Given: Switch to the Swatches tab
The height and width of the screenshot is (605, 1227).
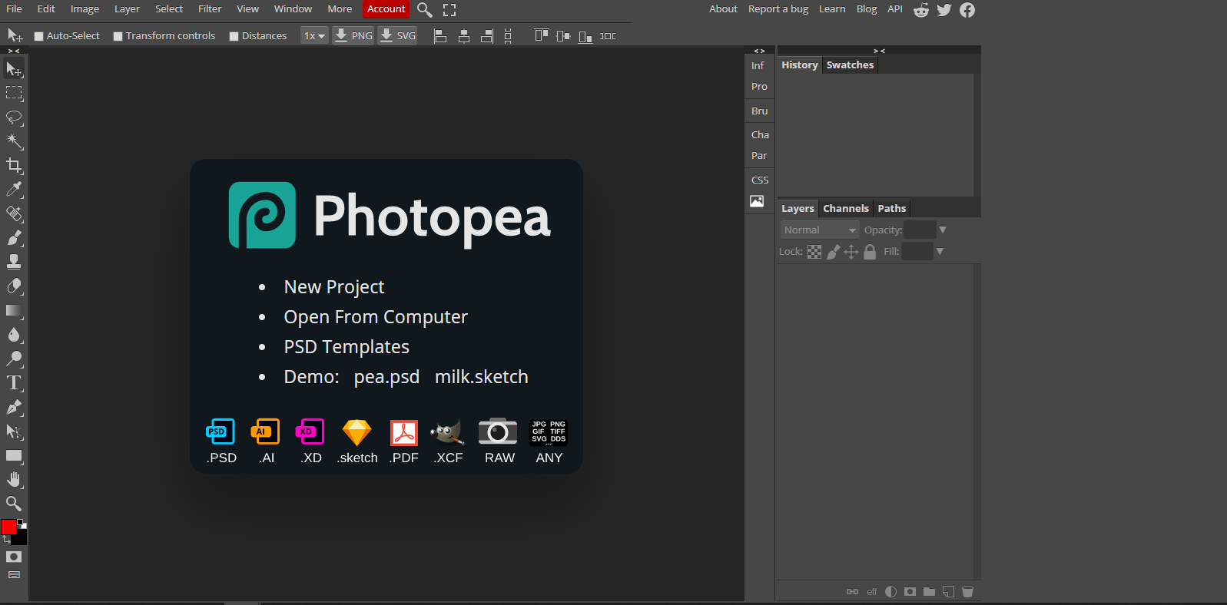Looking at the screenshot, I should [850, 65].
